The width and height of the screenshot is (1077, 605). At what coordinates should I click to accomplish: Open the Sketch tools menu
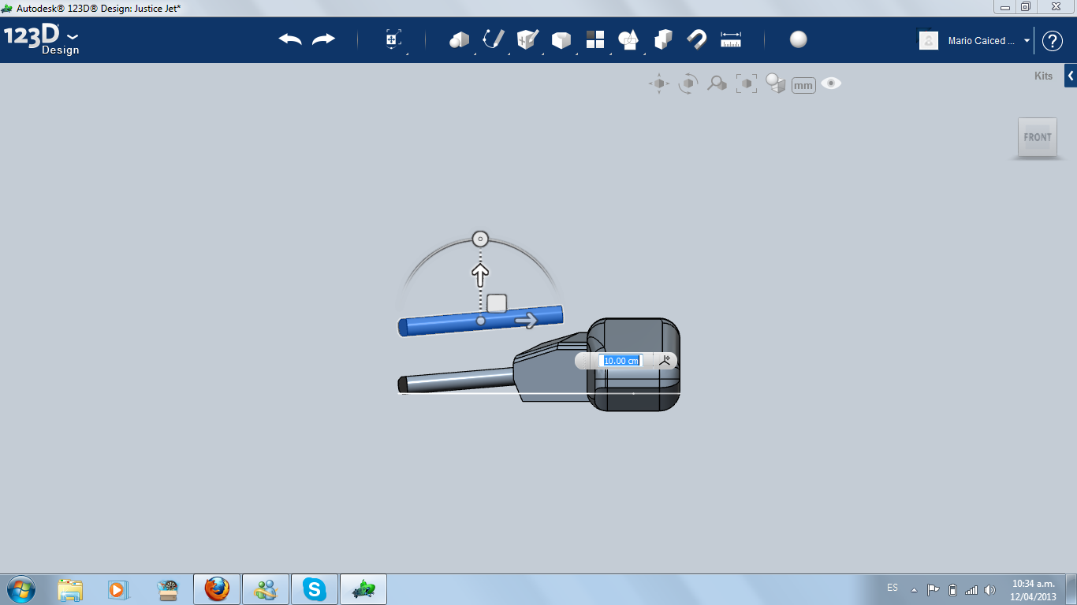[x=494, y=39]
